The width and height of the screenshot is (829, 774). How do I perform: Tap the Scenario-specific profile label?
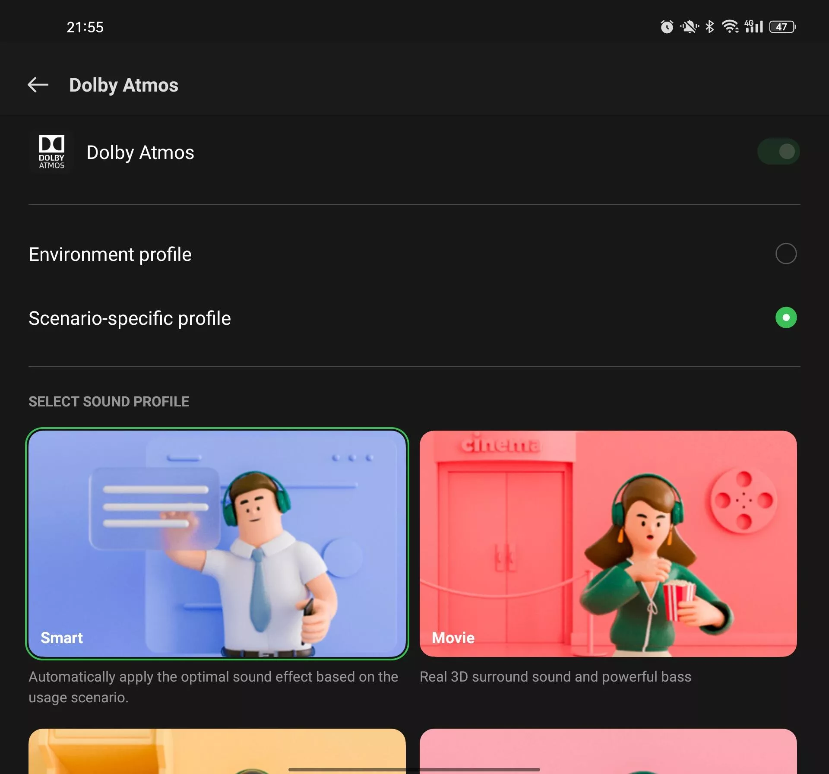[x=130, y=318]
